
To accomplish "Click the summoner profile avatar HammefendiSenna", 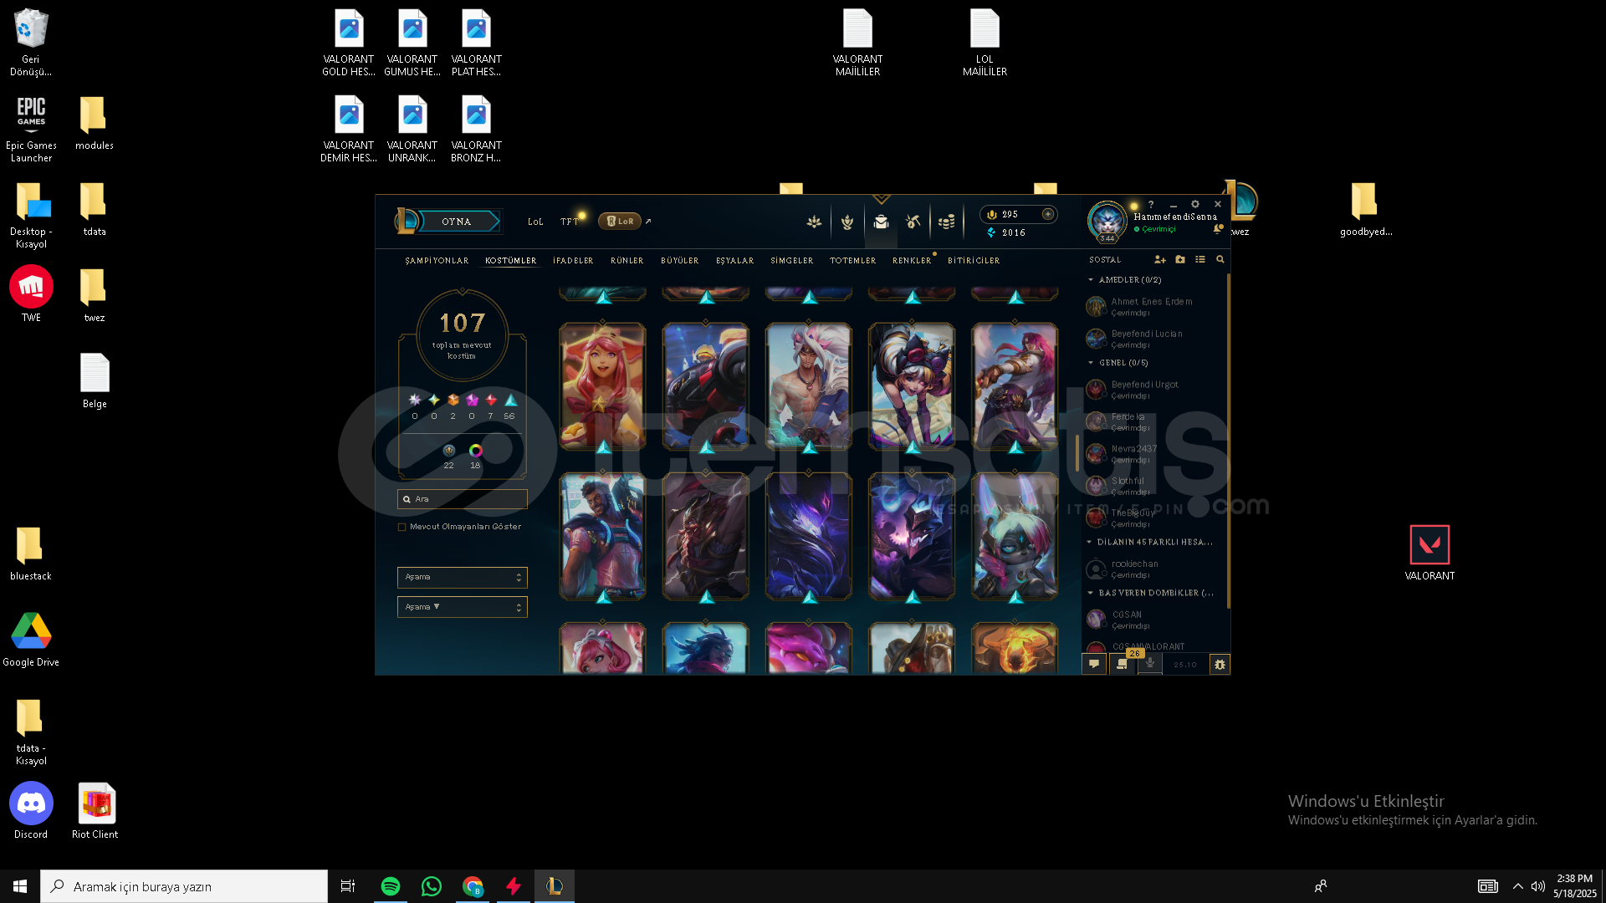I will click(1107, 221).
